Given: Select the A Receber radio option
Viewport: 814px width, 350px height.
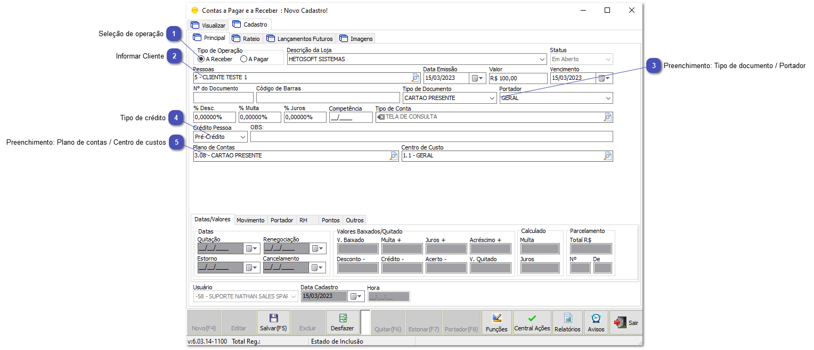Looking at the screenshot, I should click(201, 59).
